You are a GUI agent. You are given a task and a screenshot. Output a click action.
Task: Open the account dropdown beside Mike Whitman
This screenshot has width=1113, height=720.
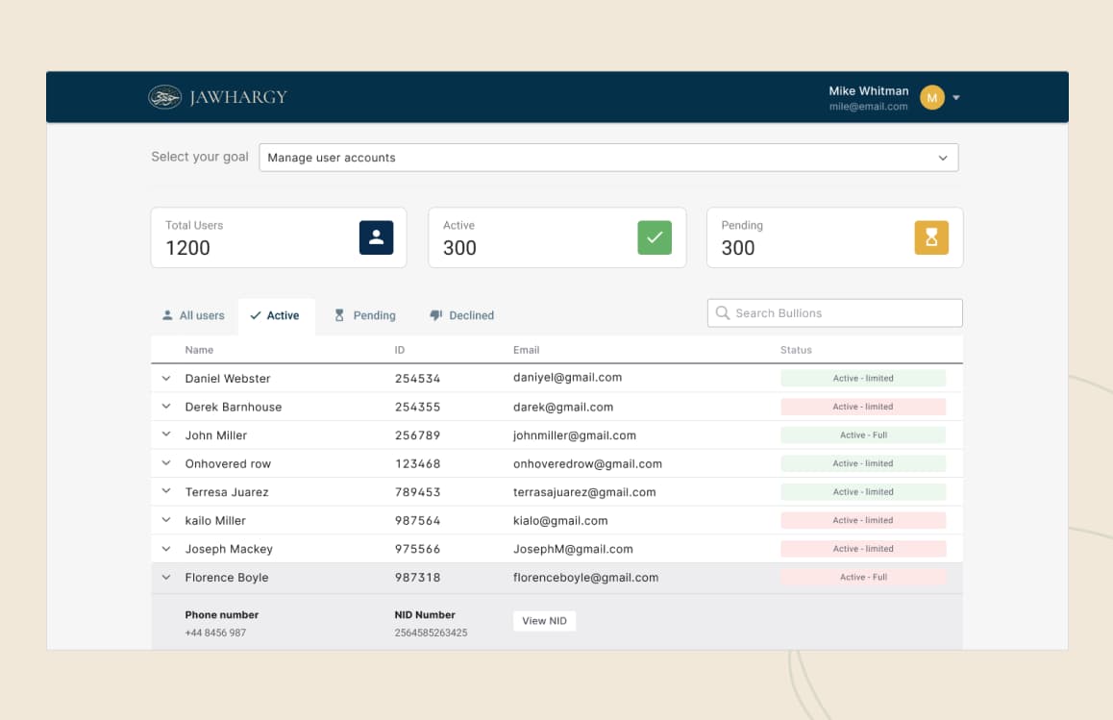coord(954,97)
